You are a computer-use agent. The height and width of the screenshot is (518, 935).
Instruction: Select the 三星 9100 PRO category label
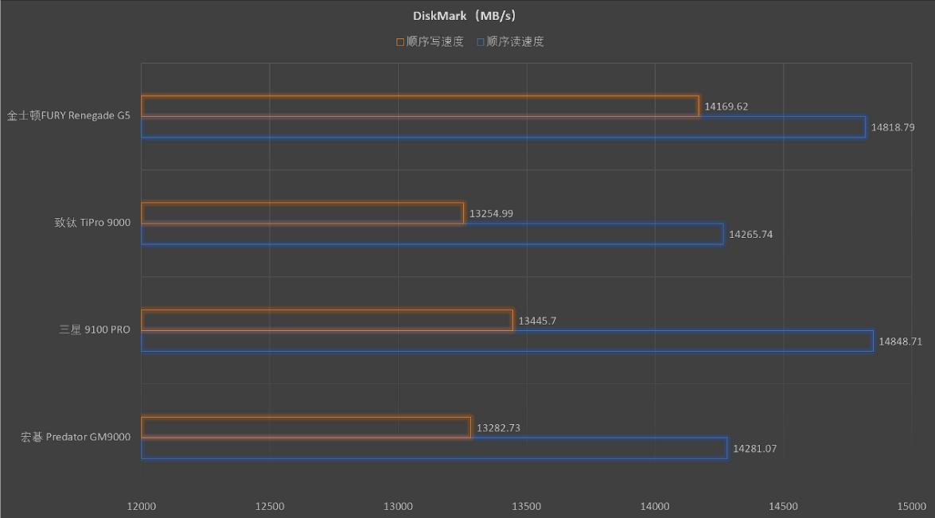point(95,329)
